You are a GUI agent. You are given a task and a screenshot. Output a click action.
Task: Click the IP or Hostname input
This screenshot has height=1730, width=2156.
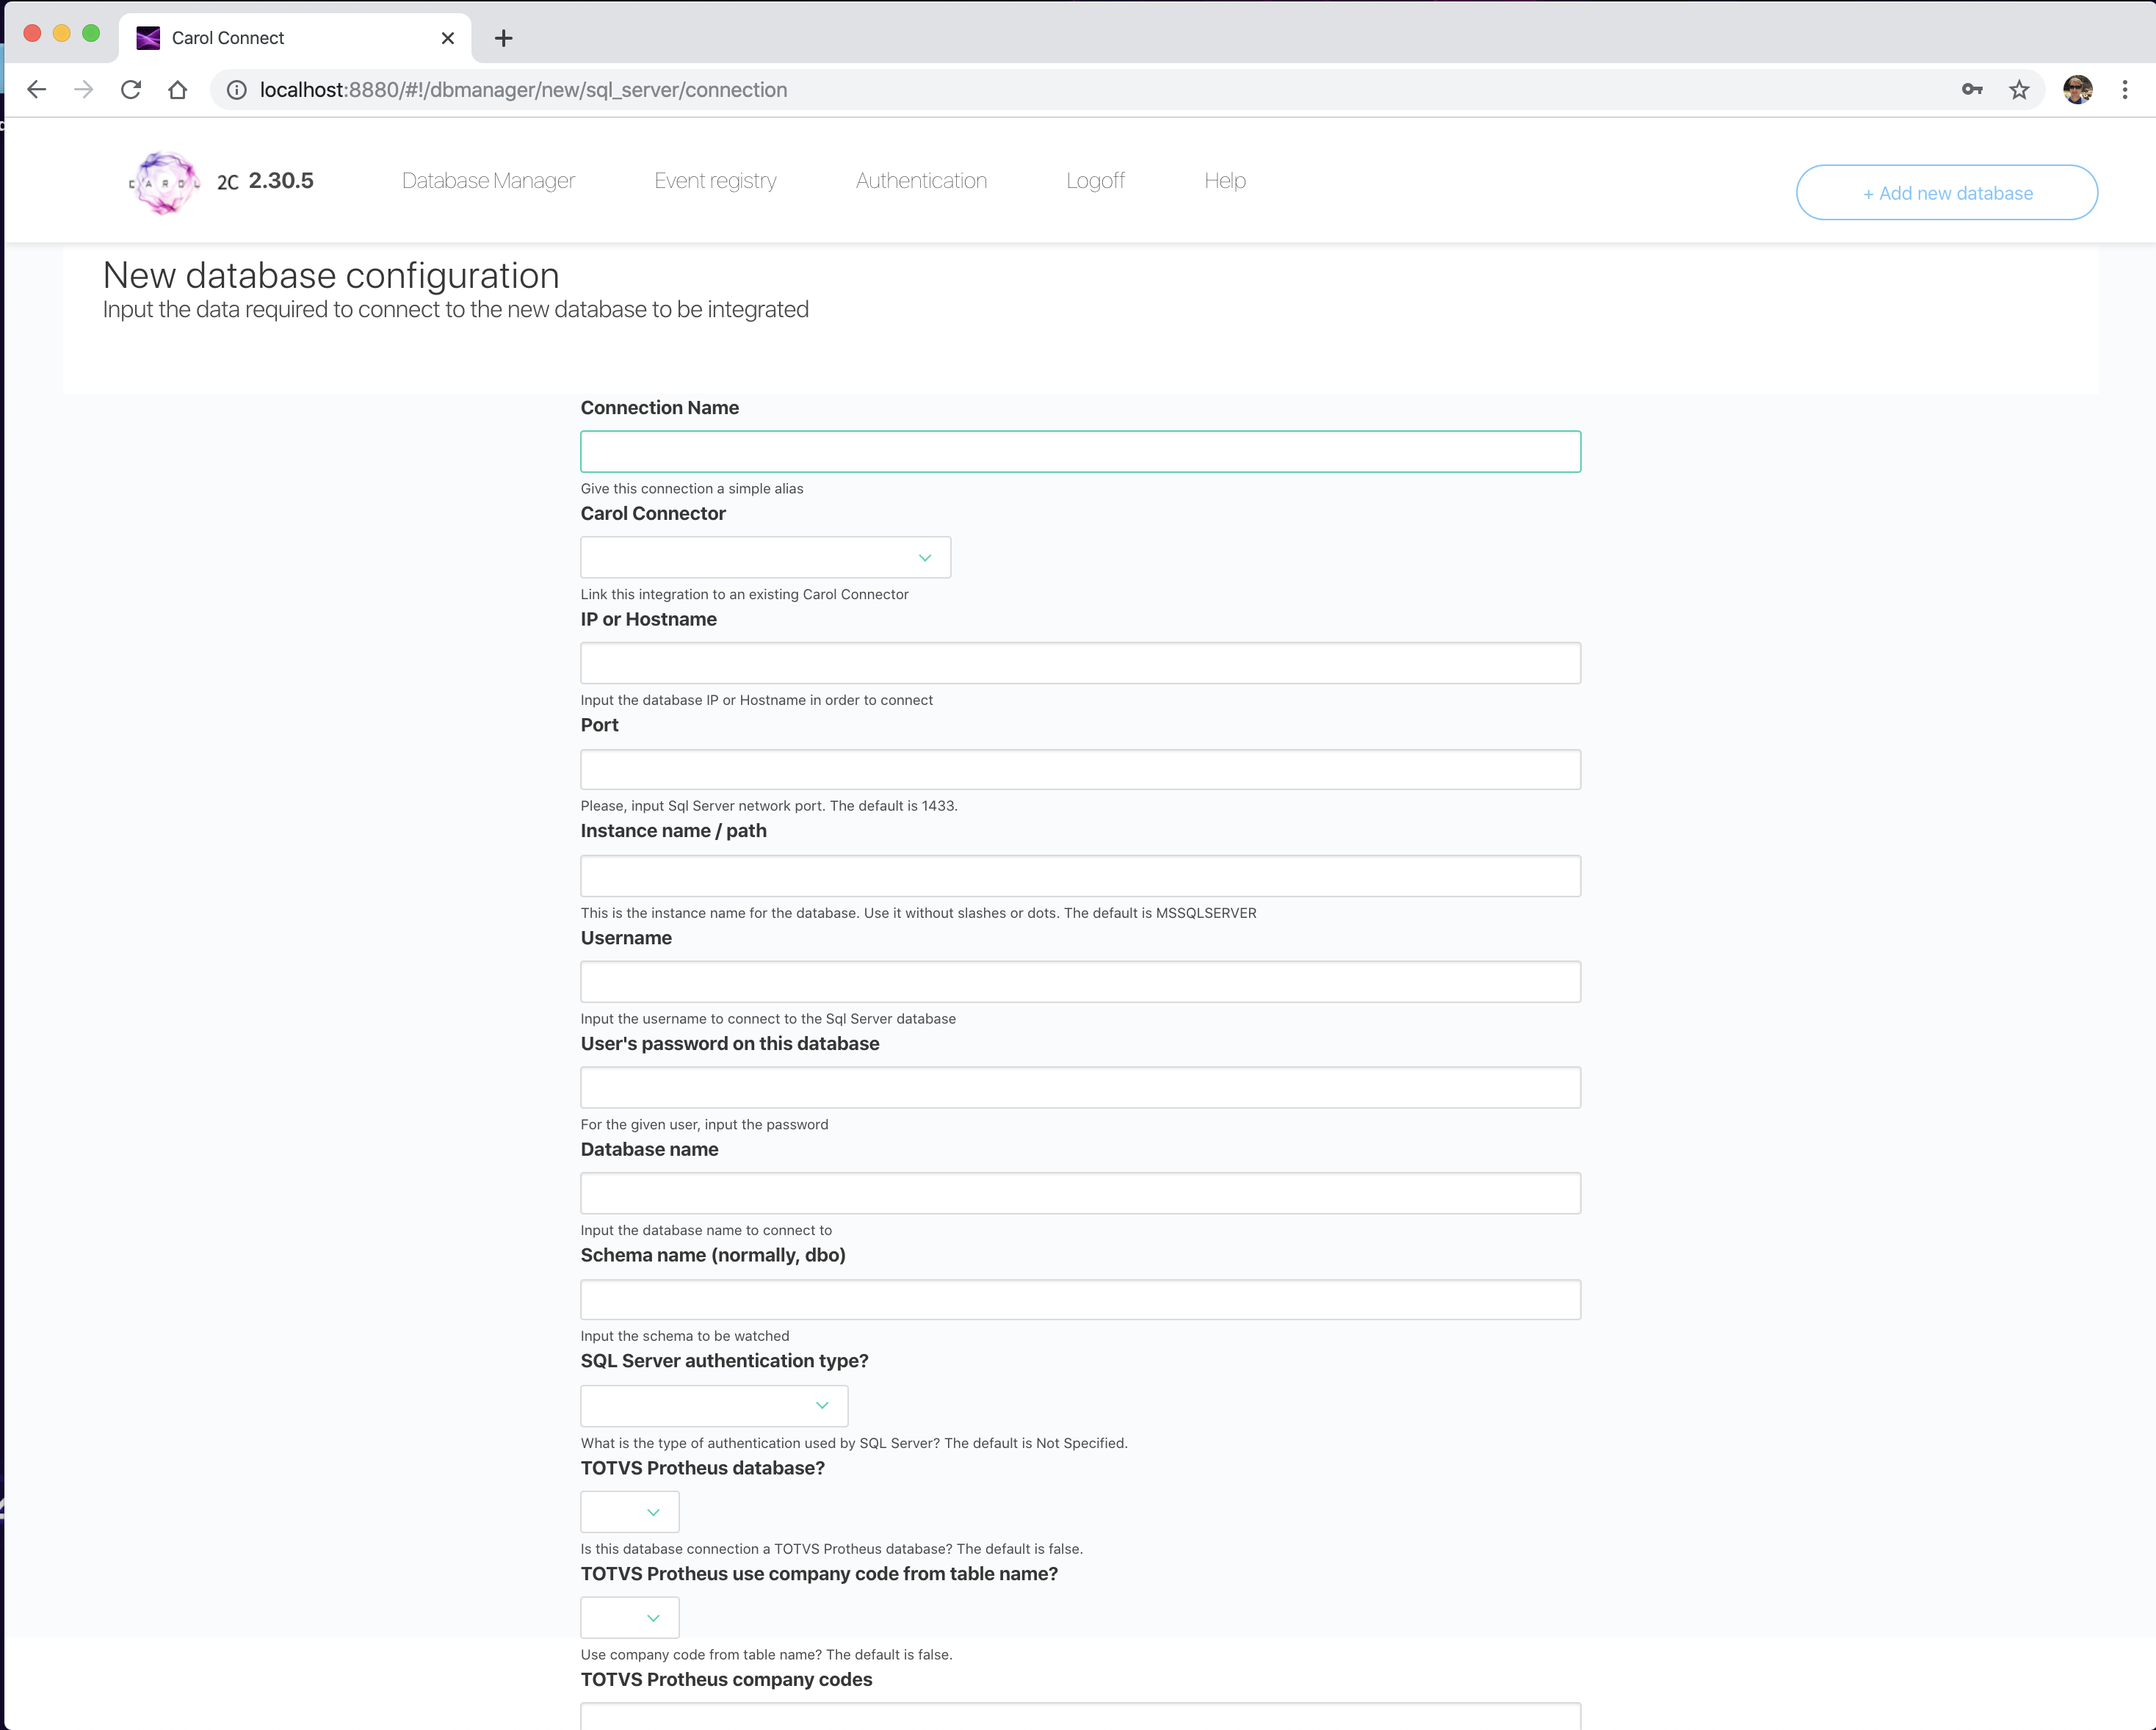[1081, 663]
